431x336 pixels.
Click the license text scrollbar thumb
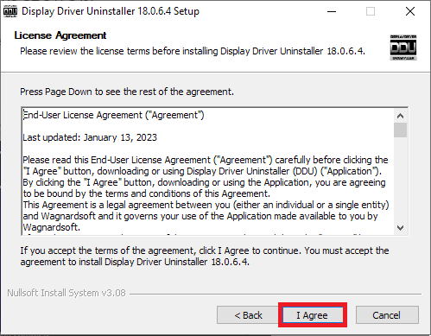pos(400,130)
